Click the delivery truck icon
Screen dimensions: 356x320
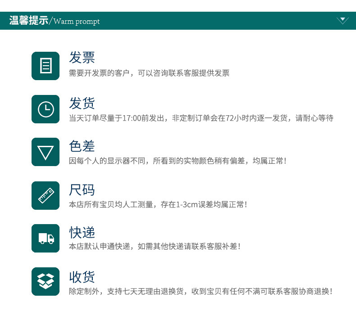coord(46,239)
